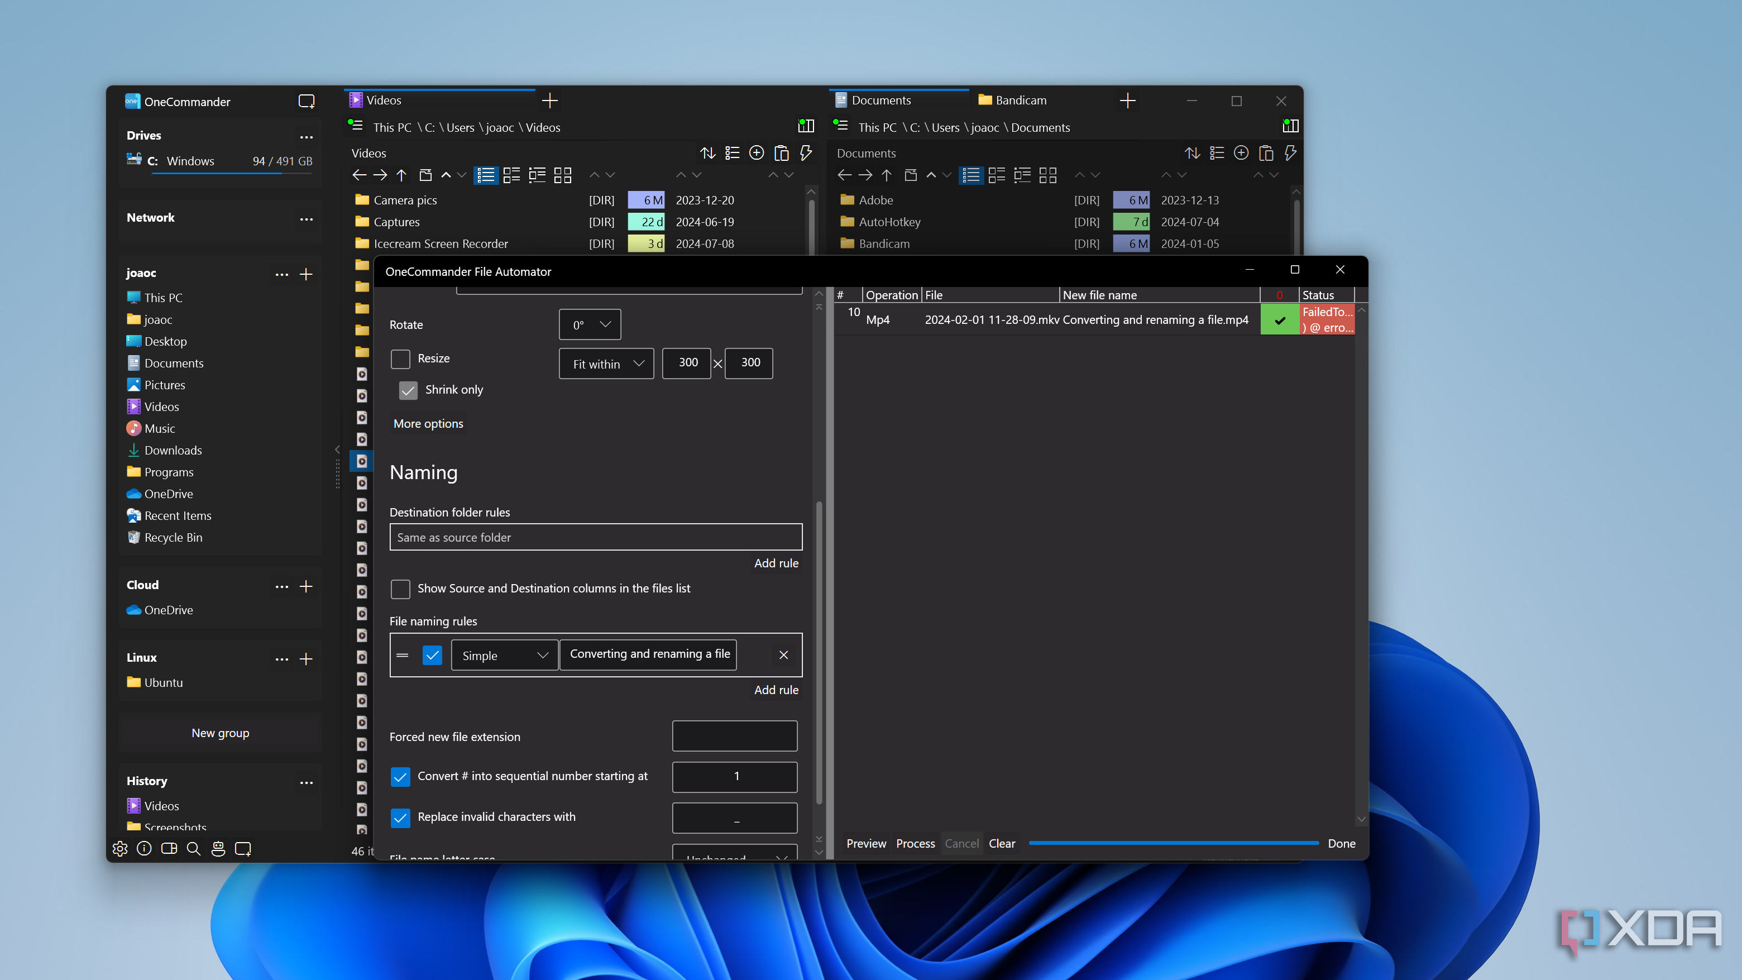Toggle column layout icon in Videos pane
Image resolution: width=1742 pixels, height=980 pixels.
tap(806, 126)
